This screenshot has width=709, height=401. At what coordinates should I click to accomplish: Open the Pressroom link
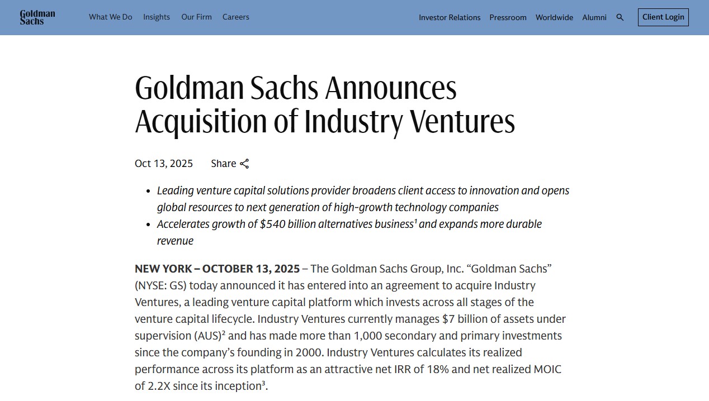coord(508,17)
